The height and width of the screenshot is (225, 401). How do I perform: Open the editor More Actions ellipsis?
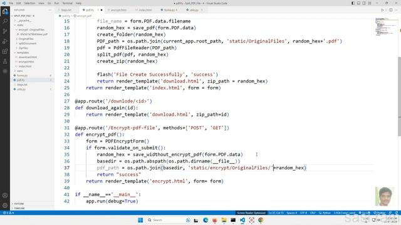[x=397, y=10]
